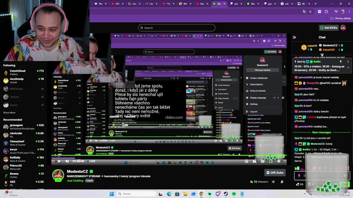Unmute the stream volume icon
This screenshot has height=198, width=353.
pyautogui.click(x=67, y=161)
